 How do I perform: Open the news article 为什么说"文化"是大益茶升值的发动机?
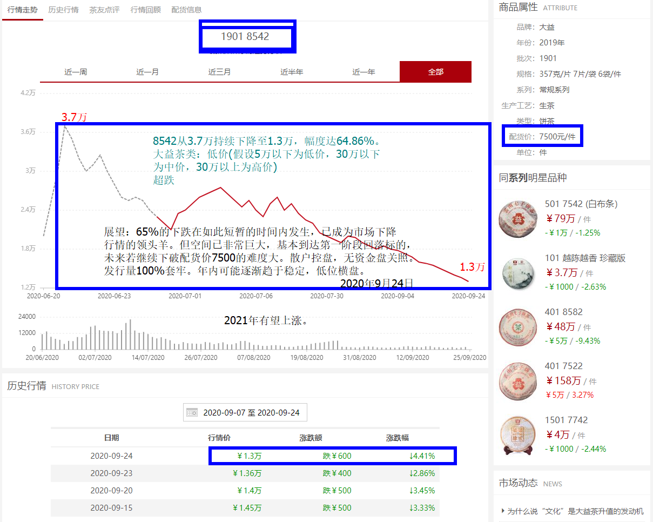pyautogui.click(x=576, y=511)
